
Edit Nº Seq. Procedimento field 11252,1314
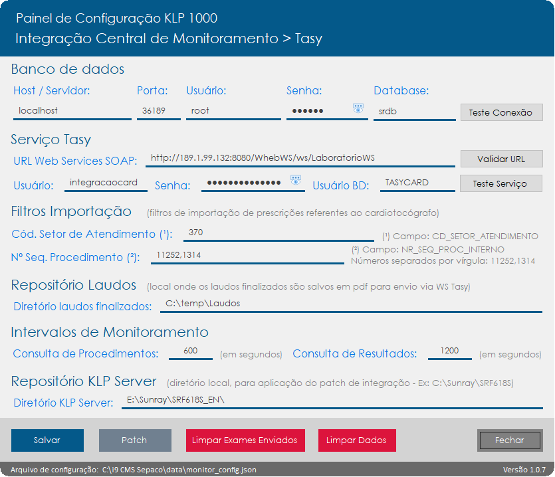pos(247,256)
